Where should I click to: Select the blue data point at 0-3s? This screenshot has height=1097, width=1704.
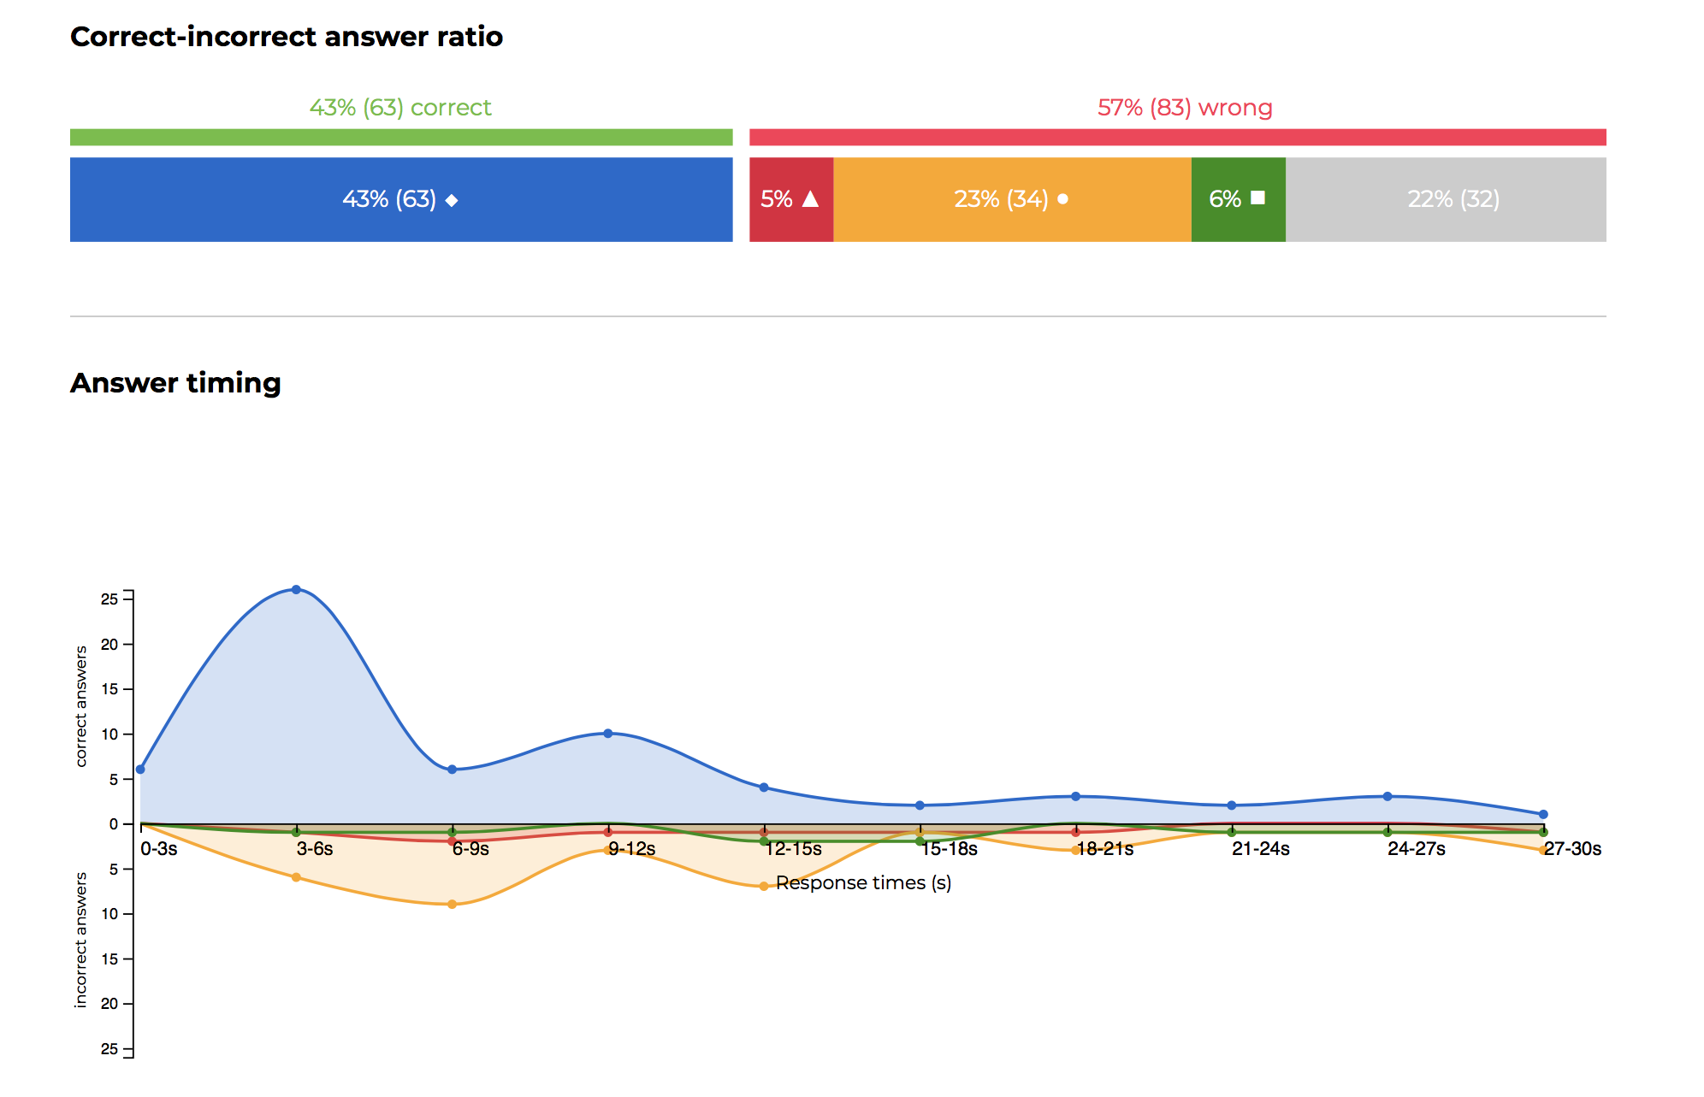(x=140, y=770)
